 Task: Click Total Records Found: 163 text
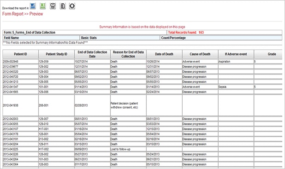coord(186,33)
